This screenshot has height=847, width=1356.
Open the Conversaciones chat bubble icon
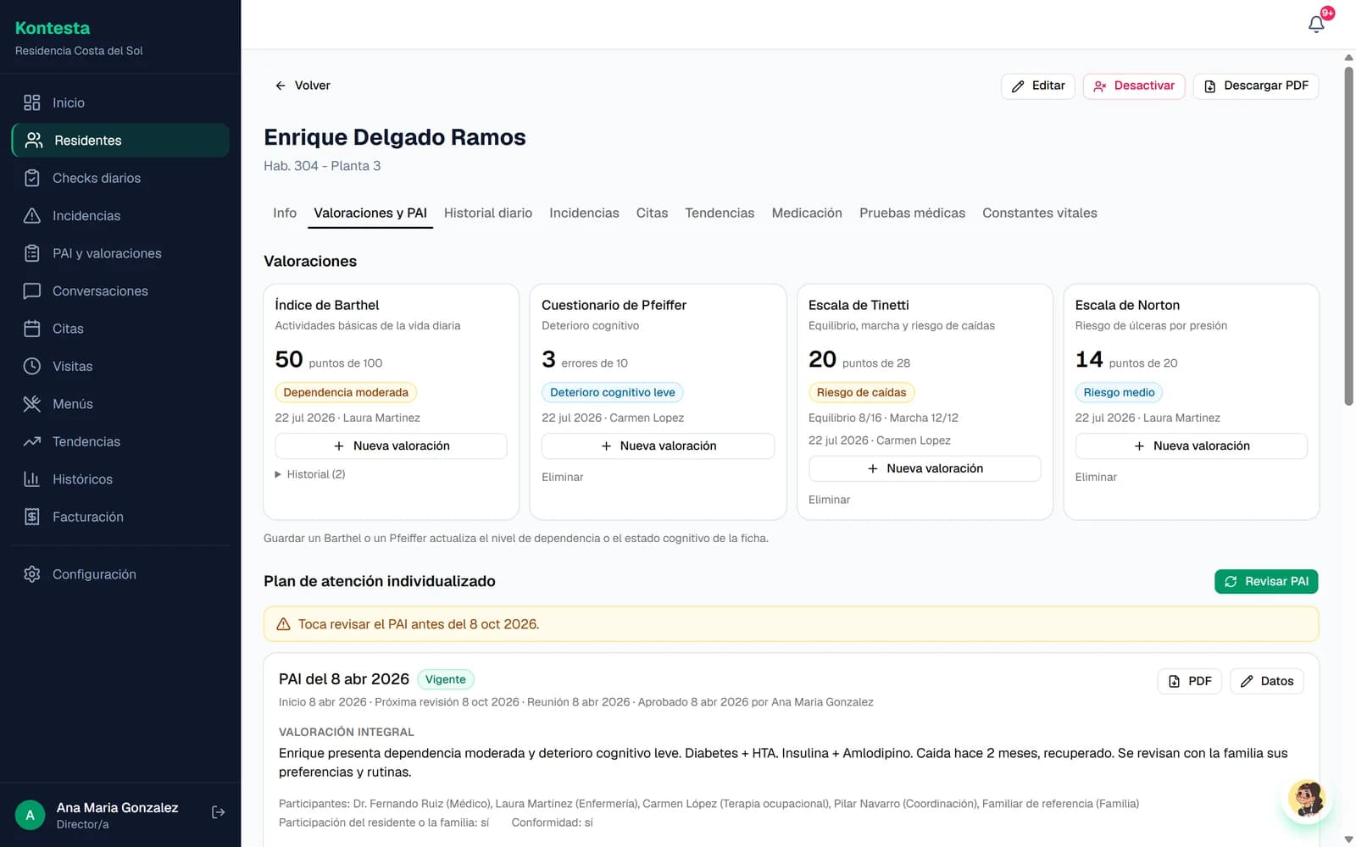coord(32,291)
